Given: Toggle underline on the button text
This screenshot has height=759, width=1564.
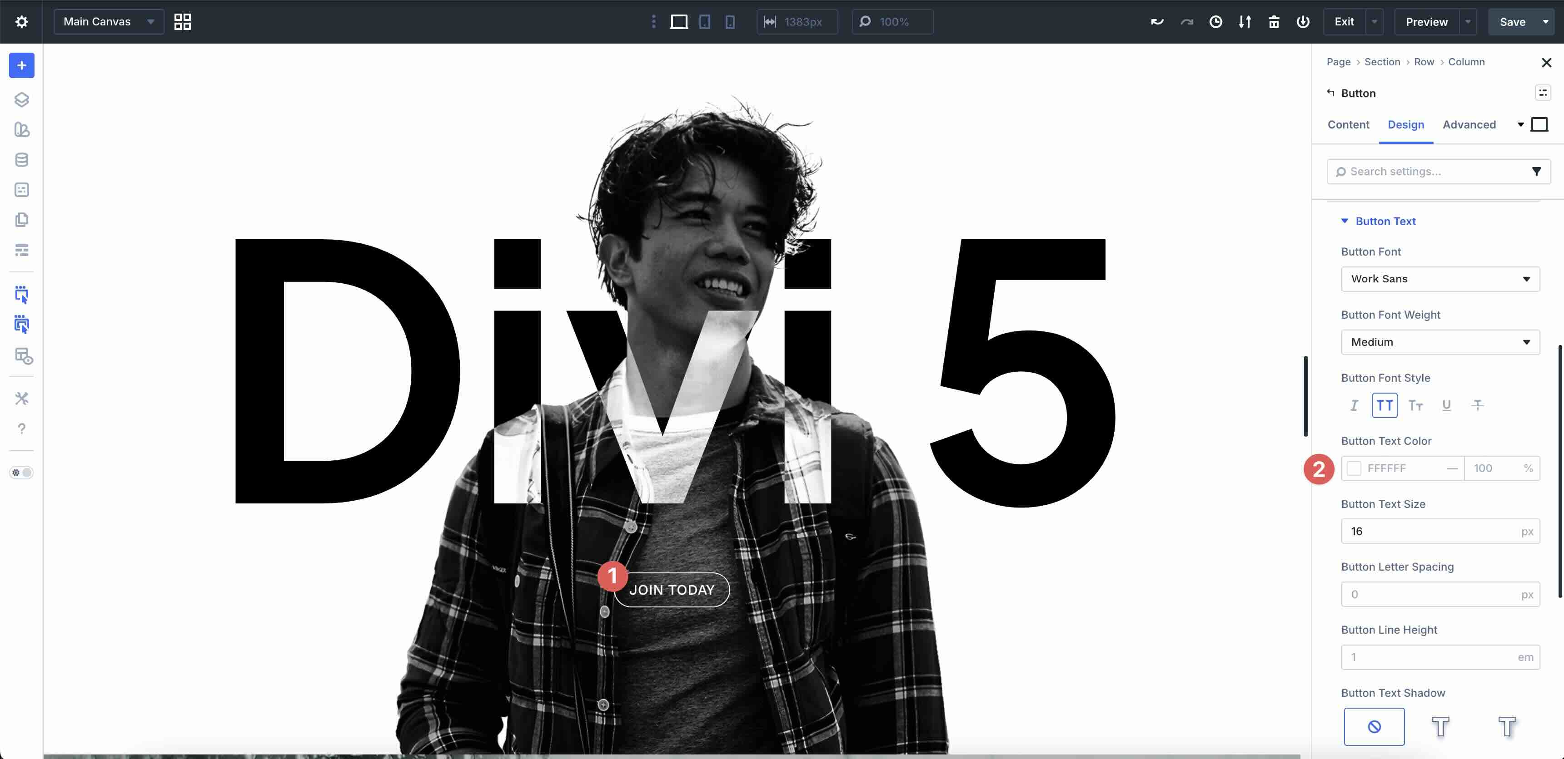Looking at the screenshot, I should [x=1447, y=405].
